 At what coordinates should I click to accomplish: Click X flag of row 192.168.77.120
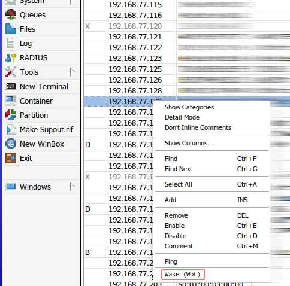[x=87, y=26]
